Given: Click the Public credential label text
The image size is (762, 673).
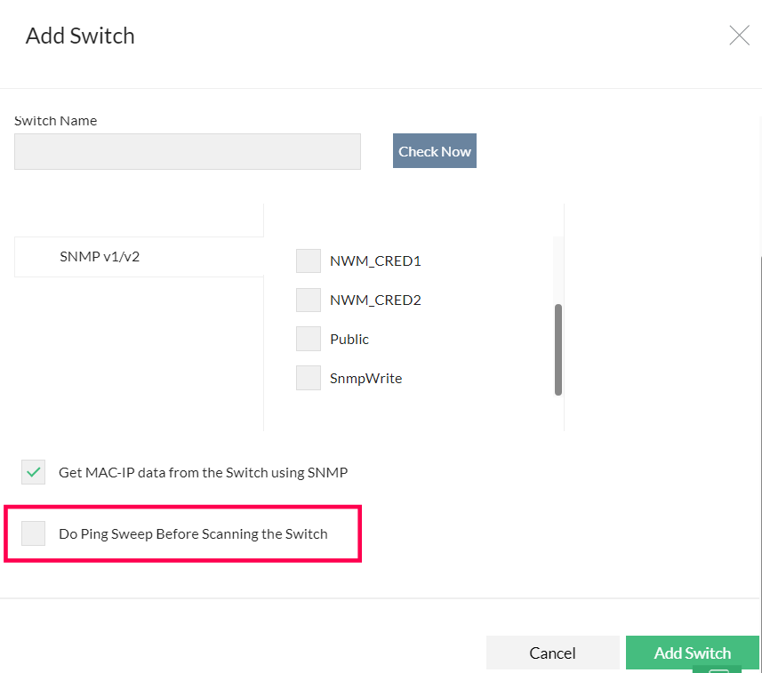Looking at the screenshot, I should (x=349, y=339).
